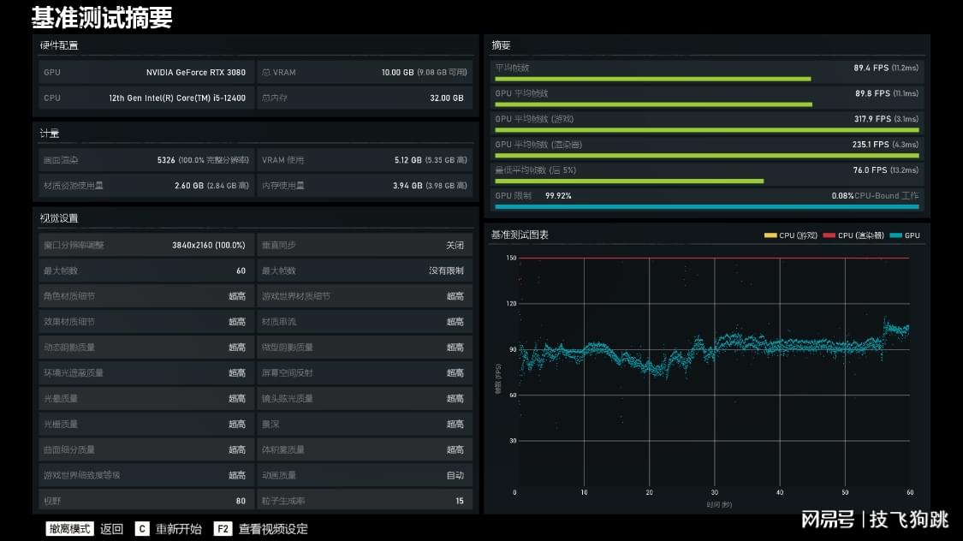The width and height of the screenshot is (963, 541).
Task: Click the 最大帧数 row showing 没有限制
Action: point(365,270)
